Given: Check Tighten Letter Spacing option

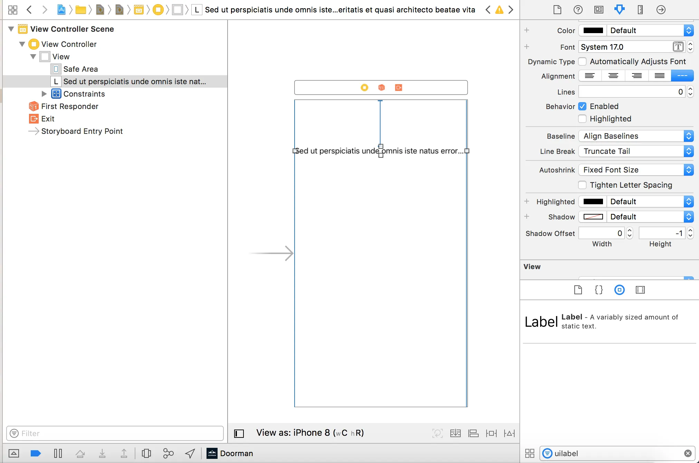Looking at the screenshot, I should pyautogui.click(x=582, y=185).
